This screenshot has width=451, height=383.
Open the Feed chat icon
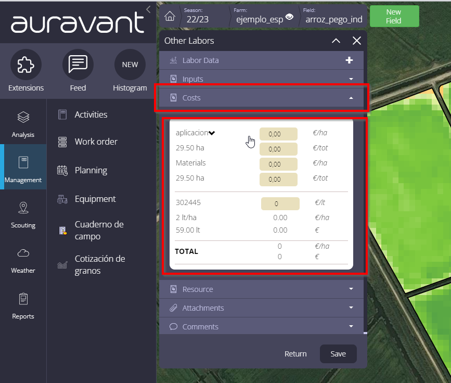[x=78, y=65]
